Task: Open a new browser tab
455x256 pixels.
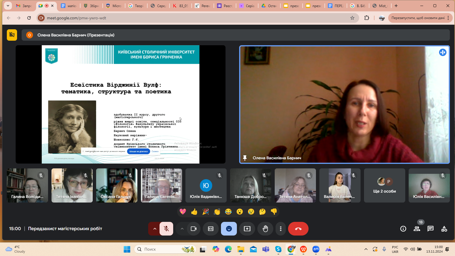Action: 396,6
